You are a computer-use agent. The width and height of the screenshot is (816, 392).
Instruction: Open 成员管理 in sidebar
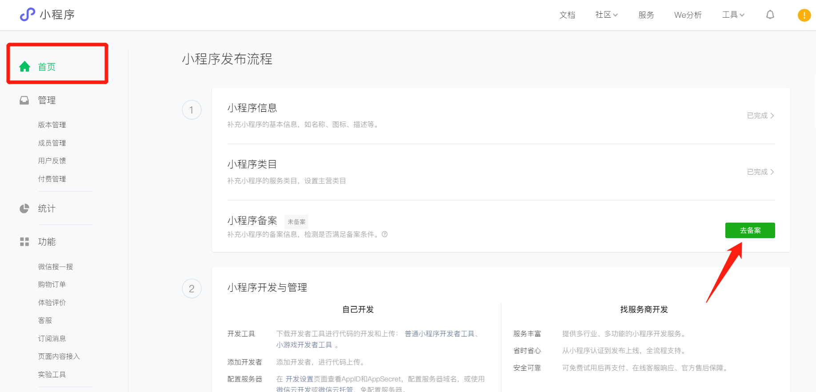click(52, 143)
